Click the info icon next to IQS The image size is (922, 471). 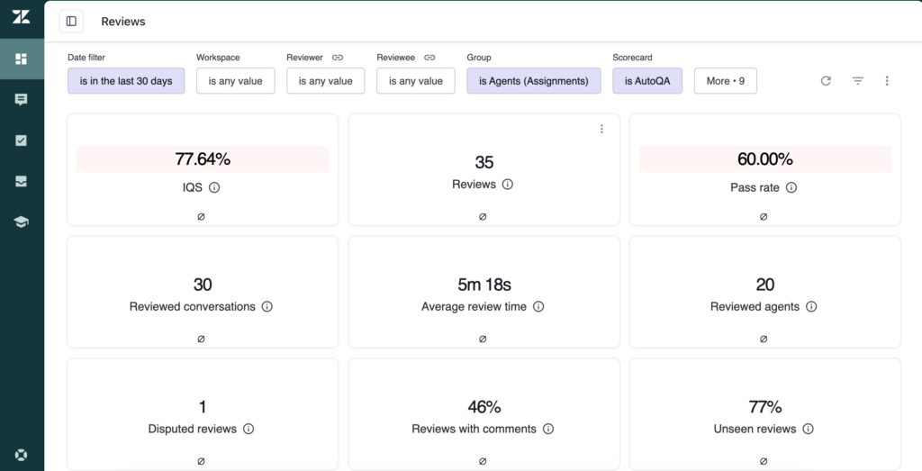(214, 187)
